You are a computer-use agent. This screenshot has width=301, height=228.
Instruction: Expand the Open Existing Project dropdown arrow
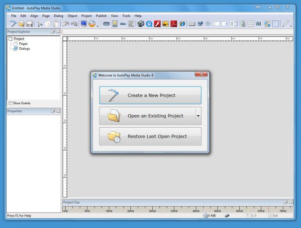coord(199,116)
